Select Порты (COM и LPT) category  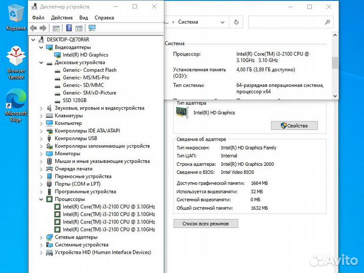click(77, 184)
